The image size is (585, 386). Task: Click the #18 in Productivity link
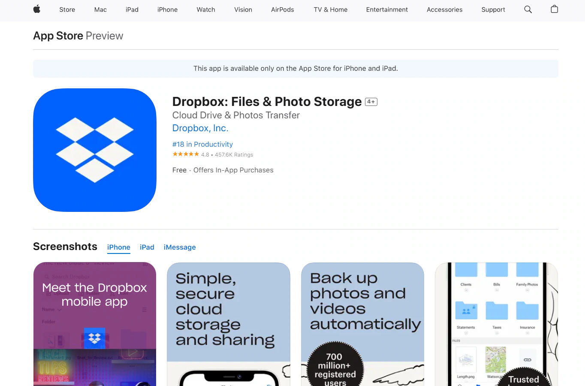[x=202, y=145]
